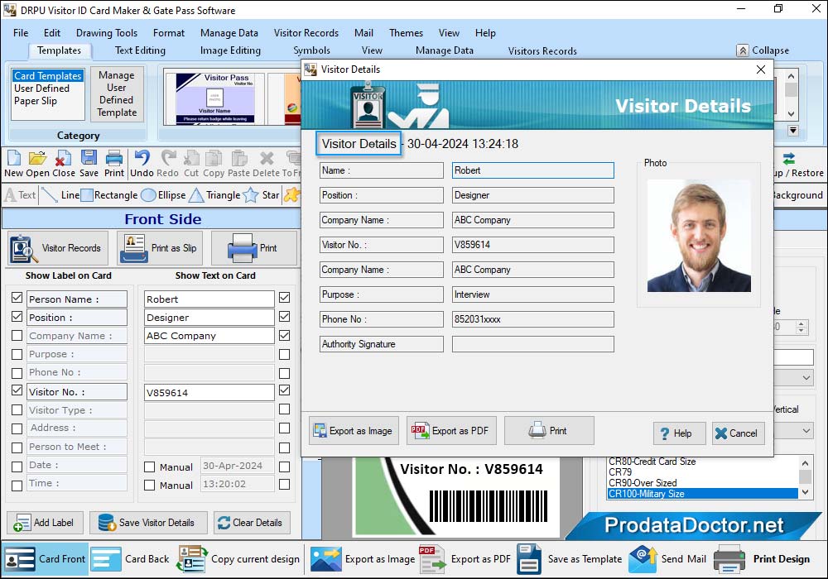Open Visitor Records from Front Side panel

coord(58,248)
